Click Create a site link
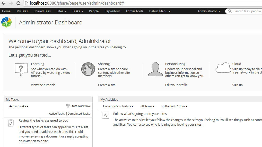The image size is (262, 147). coord(107,85)
